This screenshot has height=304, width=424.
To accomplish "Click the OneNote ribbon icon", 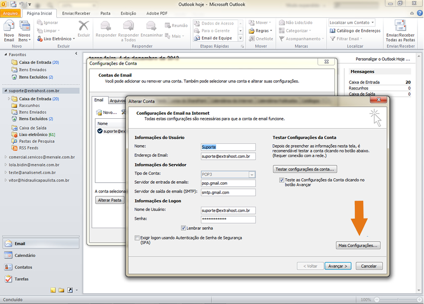I will tap(252, 39).
